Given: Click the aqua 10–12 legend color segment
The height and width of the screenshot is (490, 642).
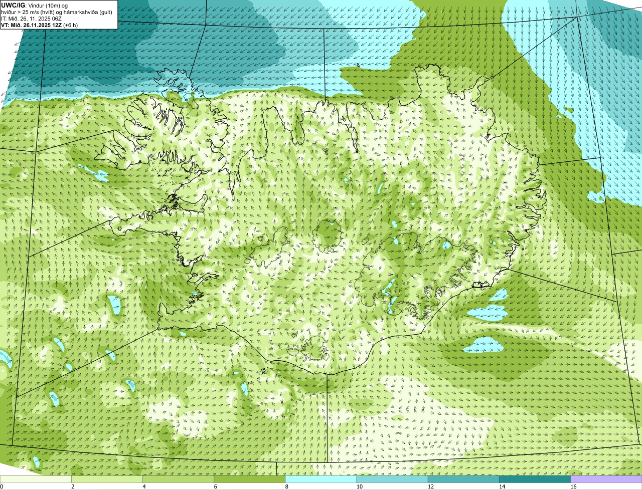Looking at the screenshot, I should click(x=392, y=479).
